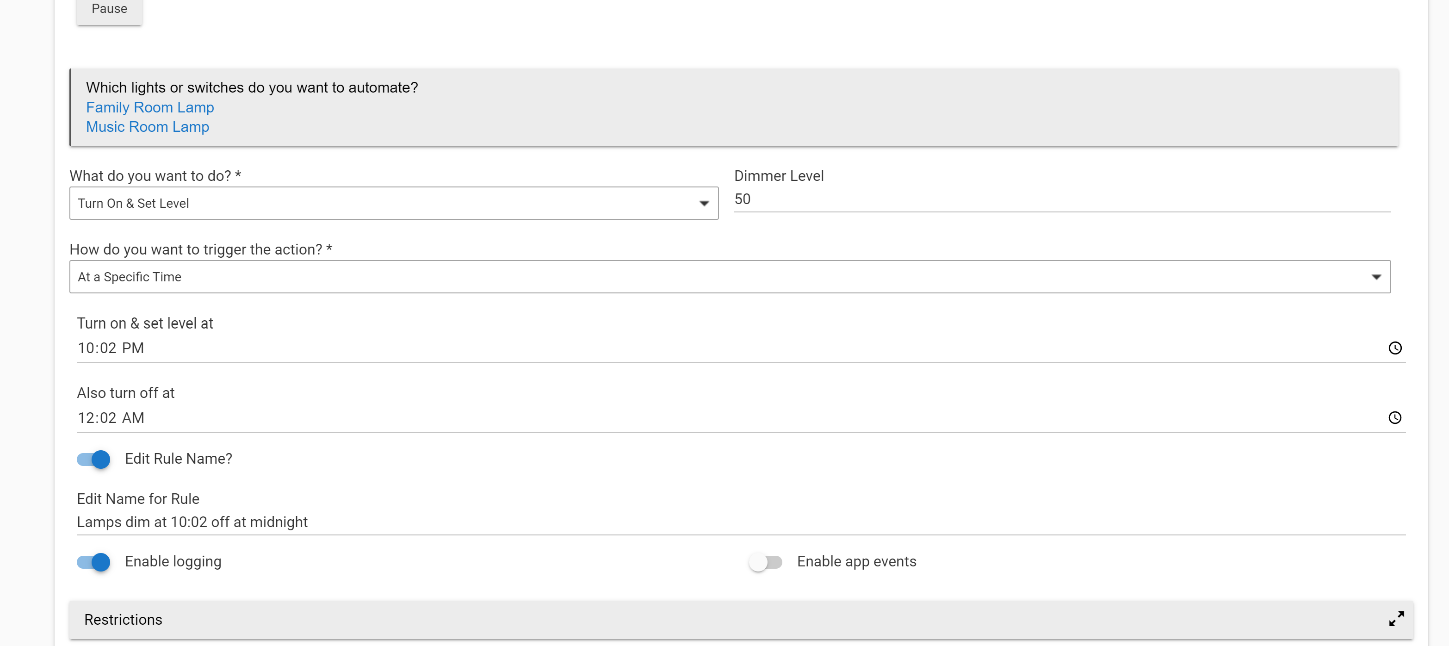
Task: Click the clock icon for turn-off time
Action: point(1394,417)
